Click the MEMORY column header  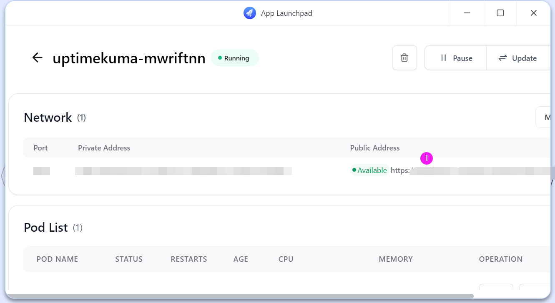coord(396,259)
